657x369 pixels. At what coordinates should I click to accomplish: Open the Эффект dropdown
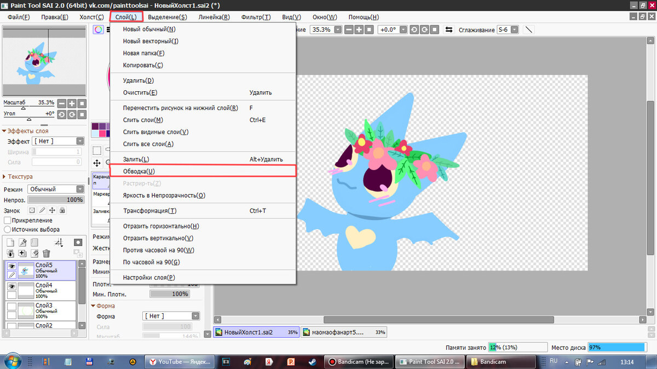tap(58, 141)
